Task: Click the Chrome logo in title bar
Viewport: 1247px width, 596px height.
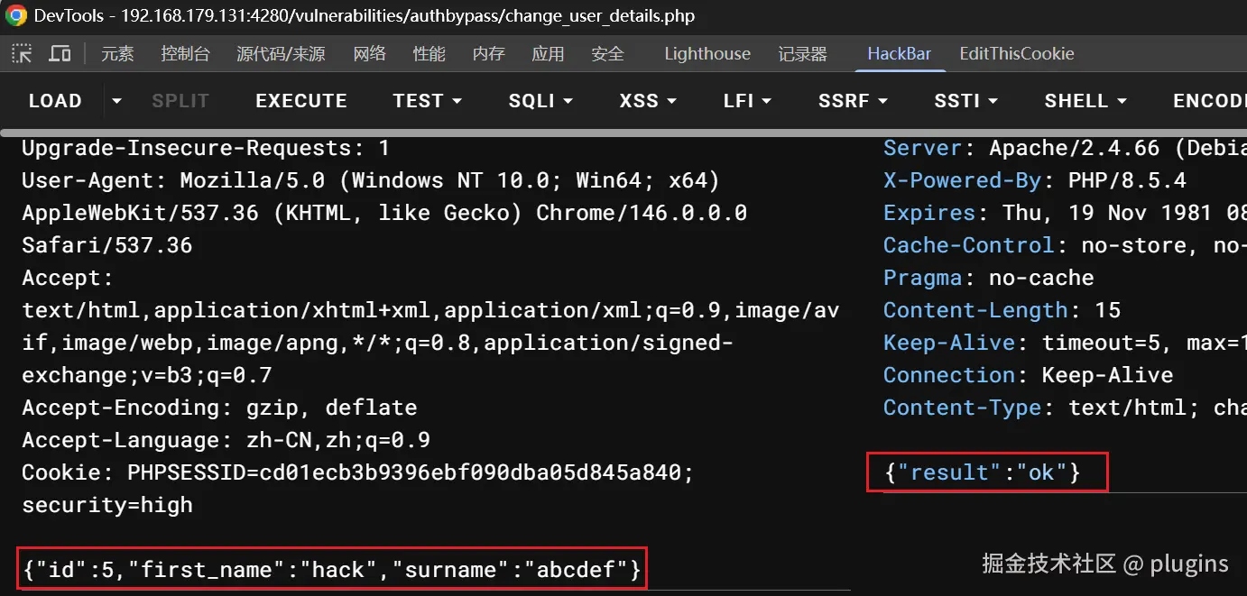Action: point(16,16)
